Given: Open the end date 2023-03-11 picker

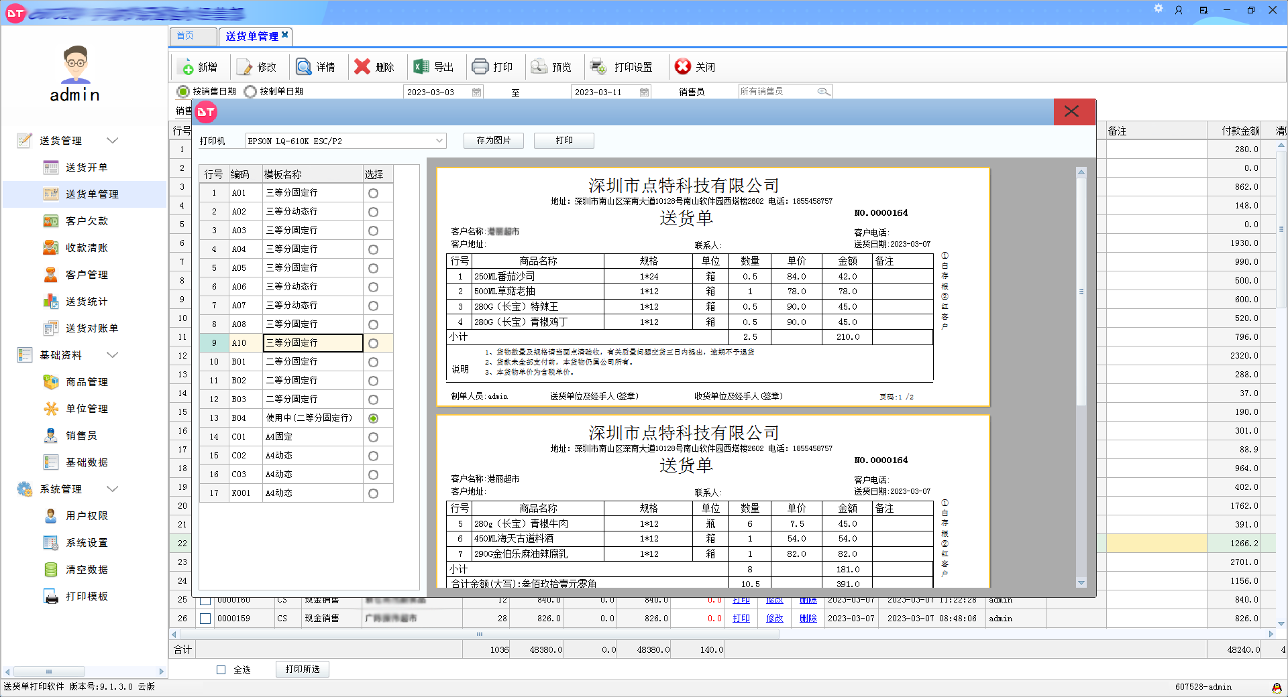Looking at the screenshot, I should (644, 92).
